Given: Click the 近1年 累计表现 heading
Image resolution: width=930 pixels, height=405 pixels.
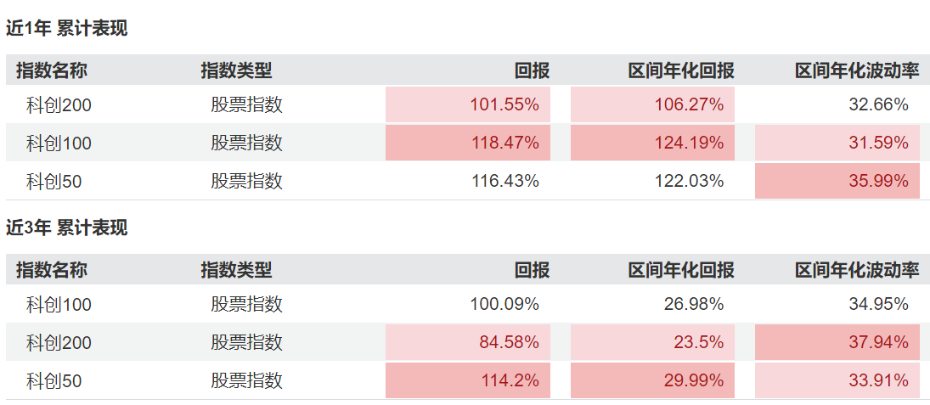Looking at the screenshot, I should 66,29.
